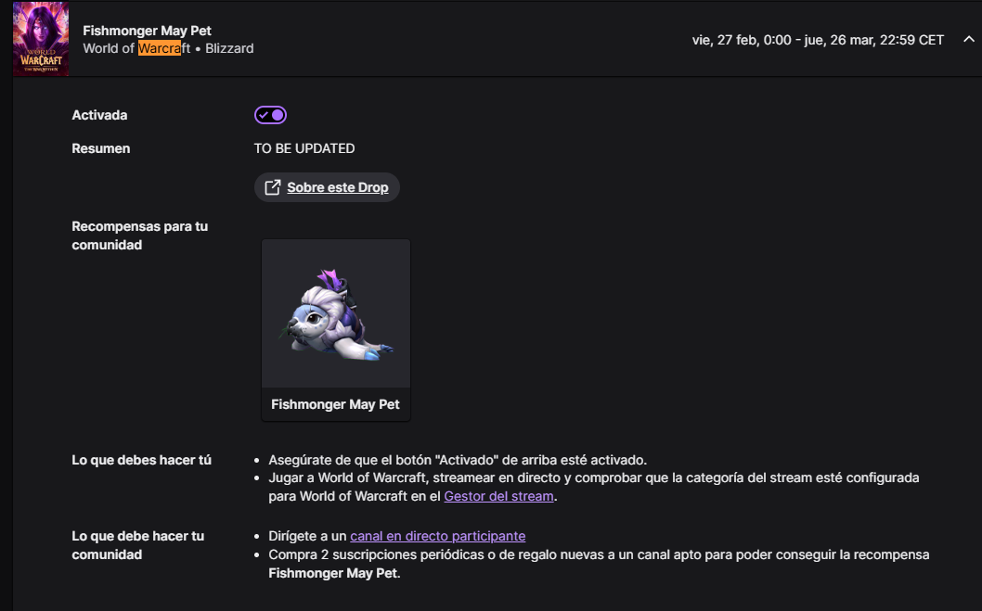Click the external-link icon beside Sobre este Drop

273,187
